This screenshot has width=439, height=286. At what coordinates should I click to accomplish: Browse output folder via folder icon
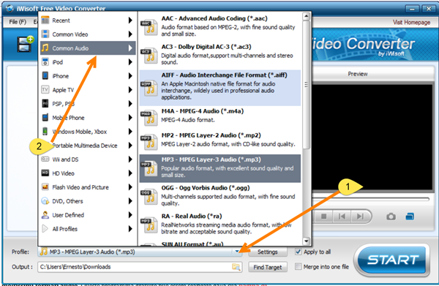tap(236, 267)
